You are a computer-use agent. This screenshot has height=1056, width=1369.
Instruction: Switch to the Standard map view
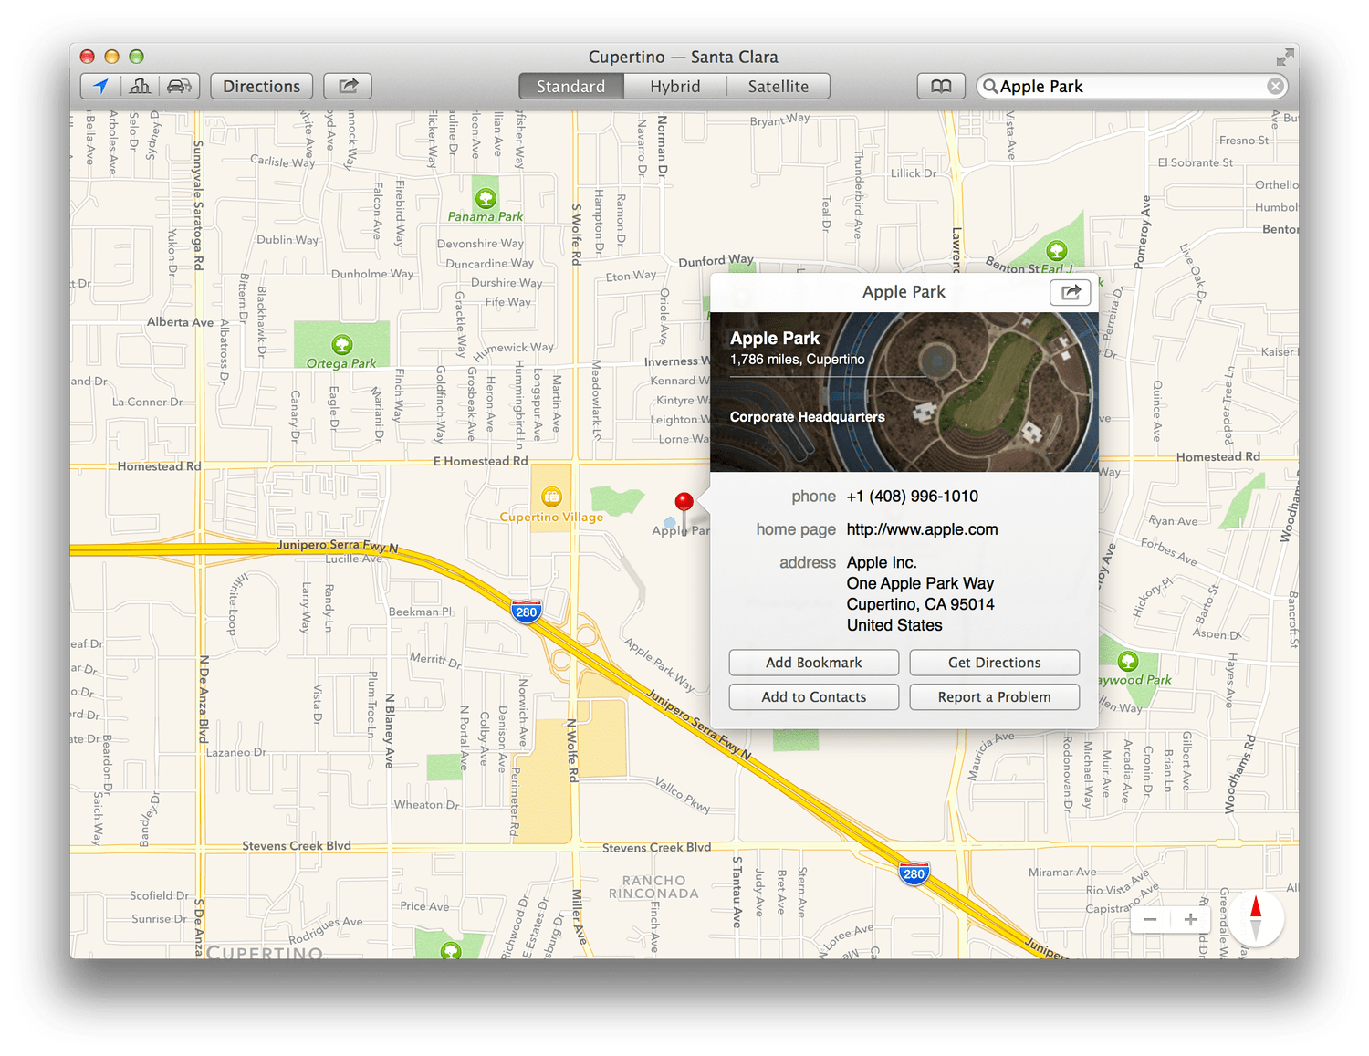pyautogui.click(x=571, y=86)
